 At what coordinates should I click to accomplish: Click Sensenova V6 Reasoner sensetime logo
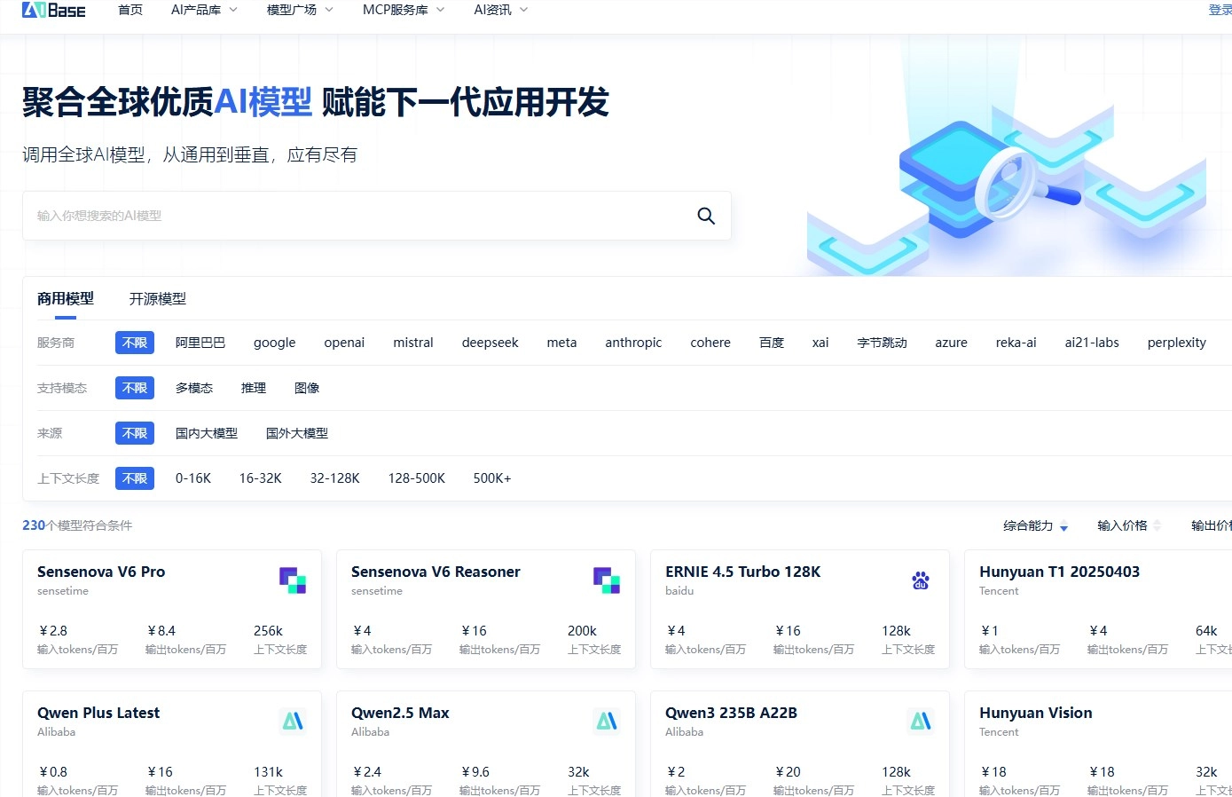point(607,580)
